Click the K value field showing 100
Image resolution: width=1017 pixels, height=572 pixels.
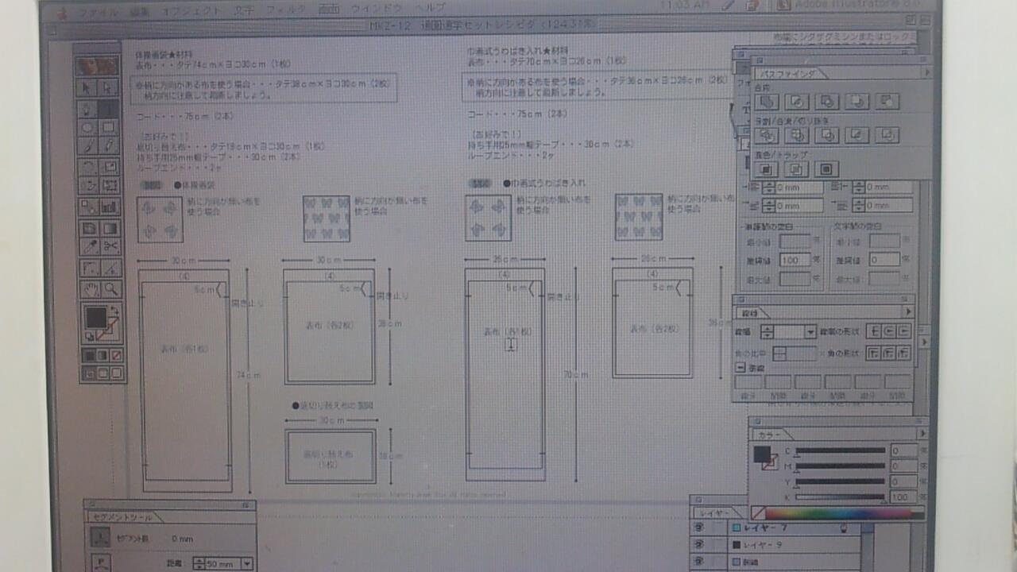pyautogui.click(x=903, y=497)
